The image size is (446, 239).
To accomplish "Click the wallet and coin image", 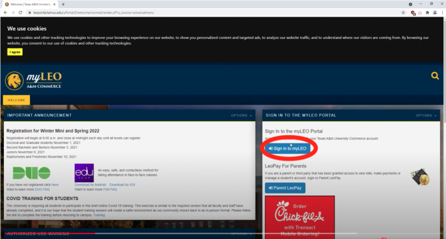I will click(420, 177).
